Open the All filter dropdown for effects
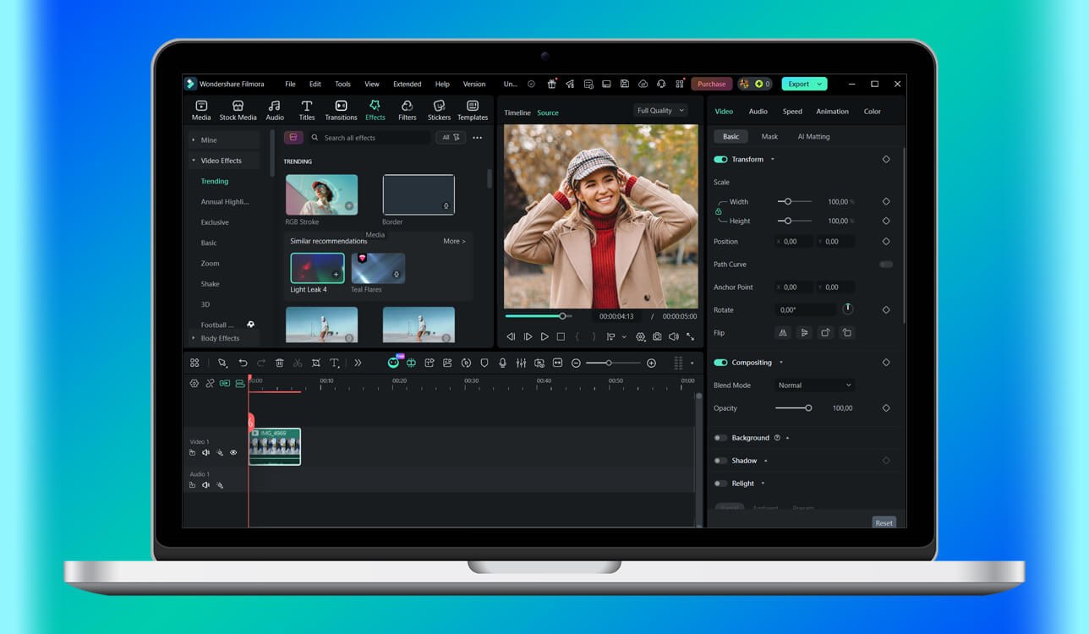 (x=451, y=137)
